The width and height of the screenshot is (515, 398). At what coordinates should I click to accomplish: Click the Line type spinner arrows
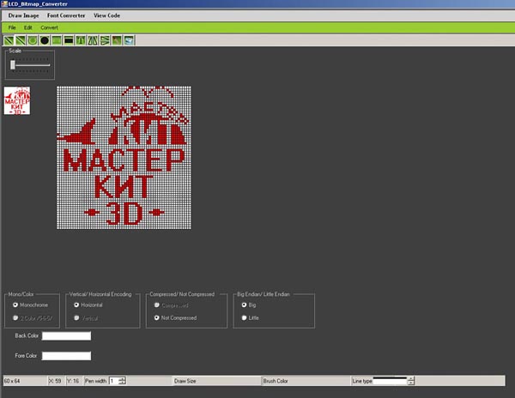[411, 381]
